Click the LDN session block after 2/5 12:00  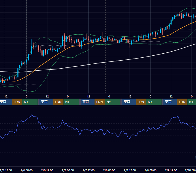[17, 102]
